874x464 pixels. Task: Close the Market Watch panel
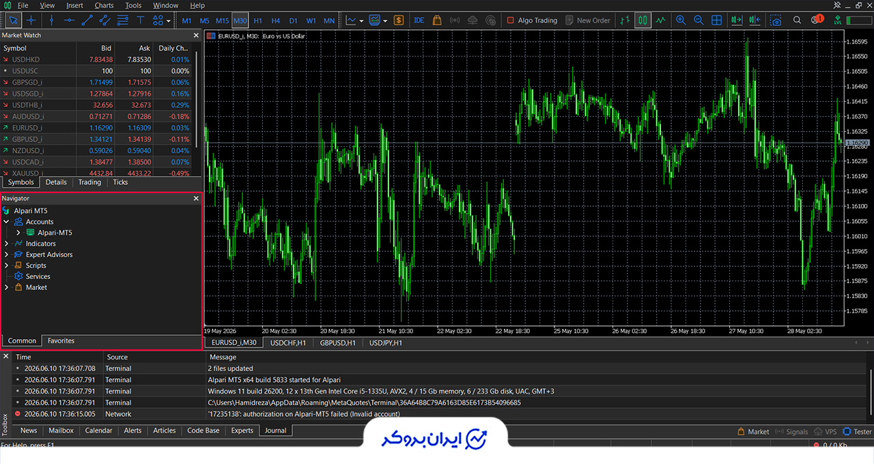click(196, 35)
